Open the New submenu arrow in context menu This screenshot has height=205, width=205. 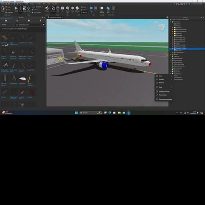171,87
